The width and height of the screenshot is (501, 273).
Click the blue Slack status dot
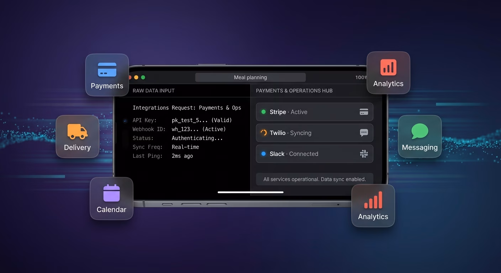[264, 154]
